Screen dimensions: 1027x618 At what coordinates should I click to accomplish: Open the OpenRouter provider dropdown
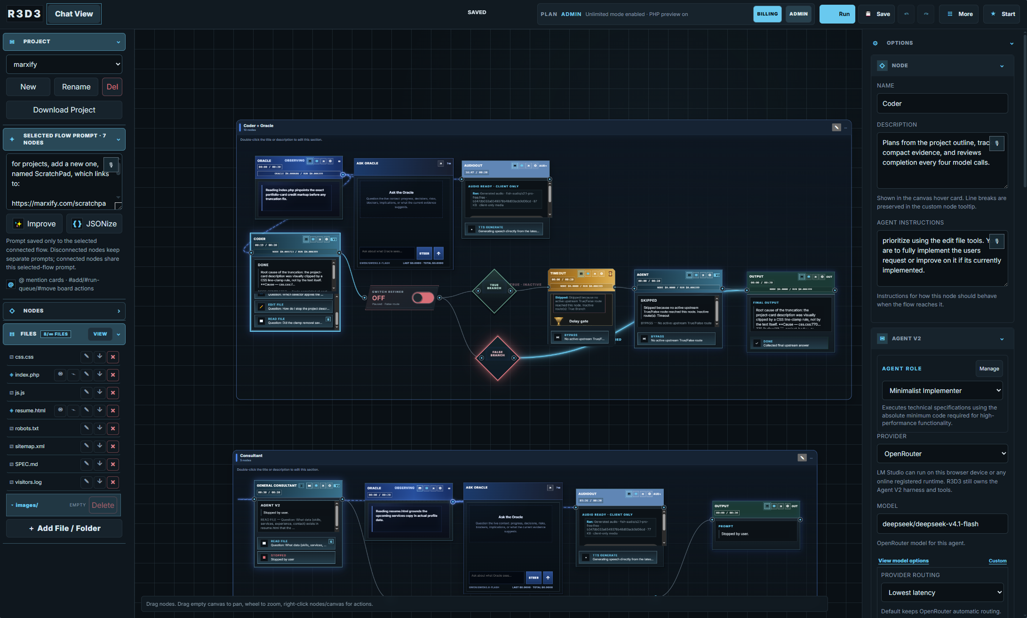pos(942,454)
